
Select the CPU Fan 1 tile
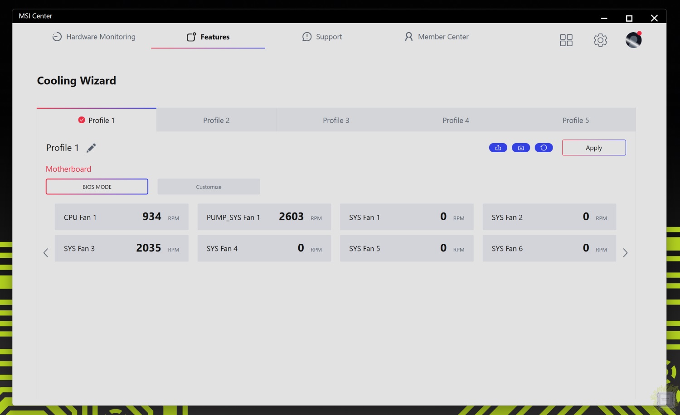pyautogui.click(x=121, y=217)
